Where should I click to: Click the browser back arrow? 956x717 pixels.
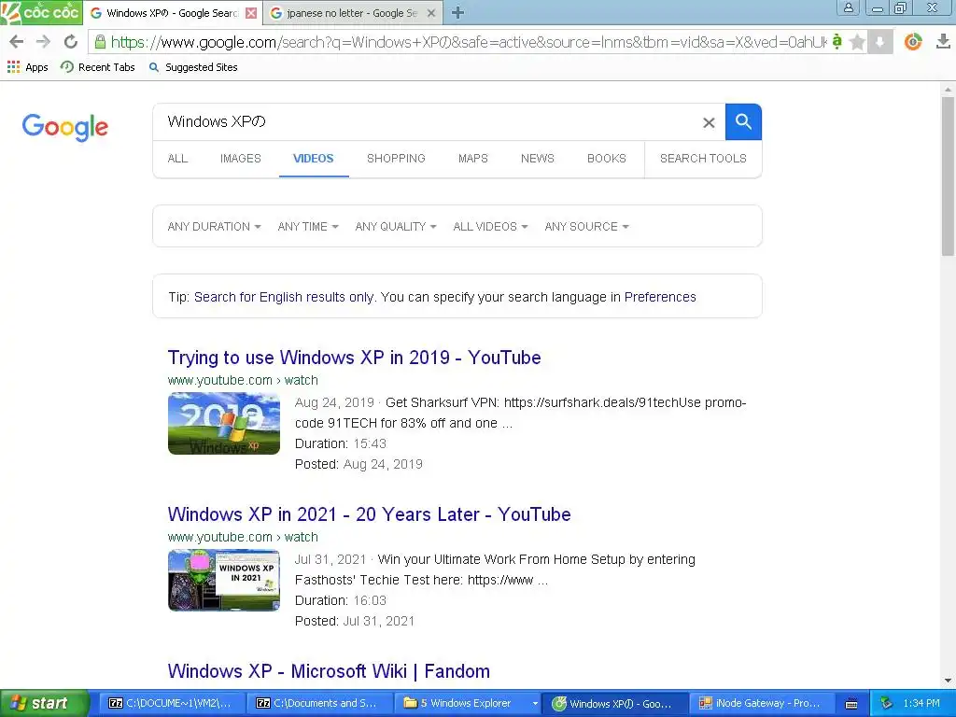17,41
